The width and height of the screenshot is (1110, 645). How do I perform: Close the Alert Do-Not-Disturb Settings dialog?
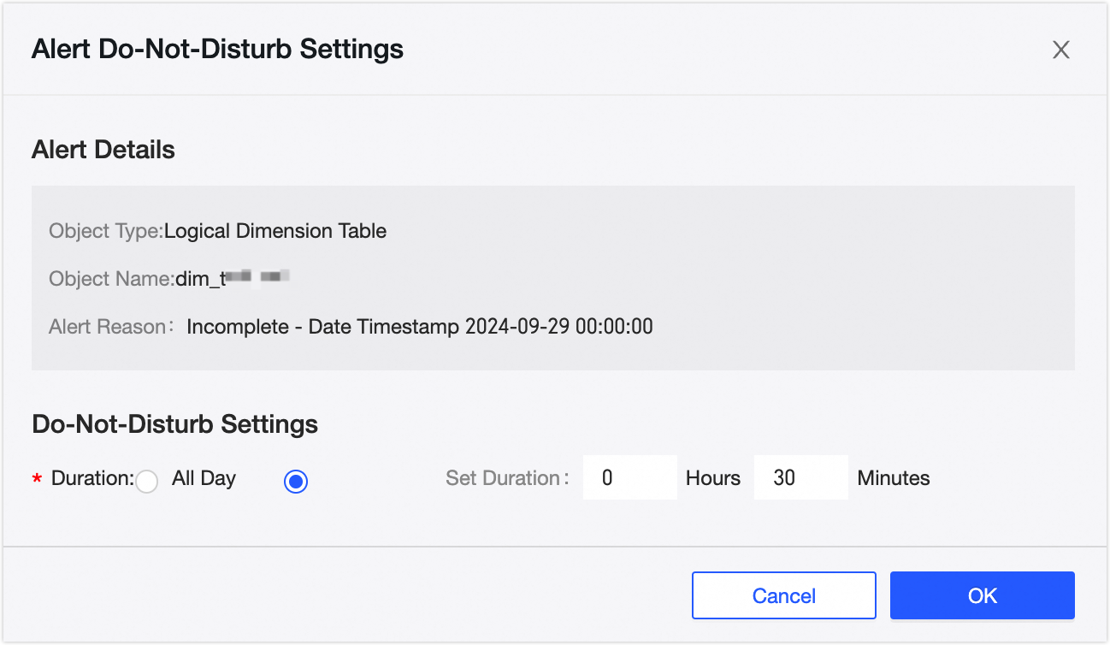tap(1060, 50)
